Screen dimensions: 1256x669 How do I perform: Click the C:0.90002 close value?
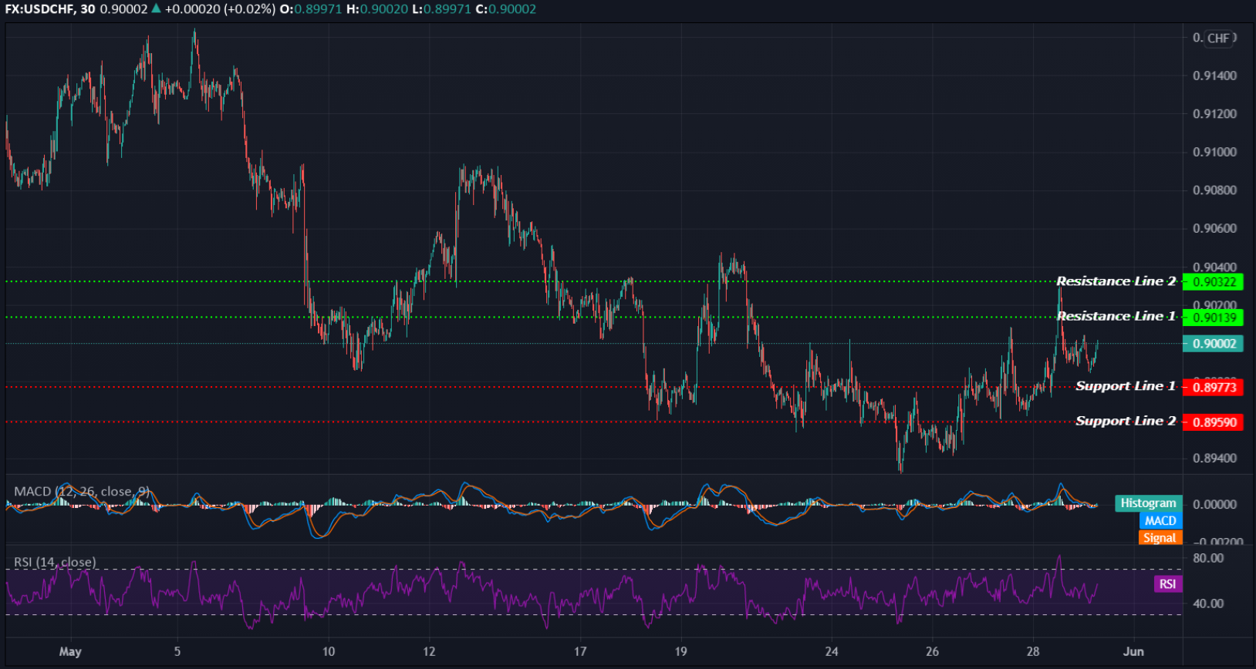[506, 9]
